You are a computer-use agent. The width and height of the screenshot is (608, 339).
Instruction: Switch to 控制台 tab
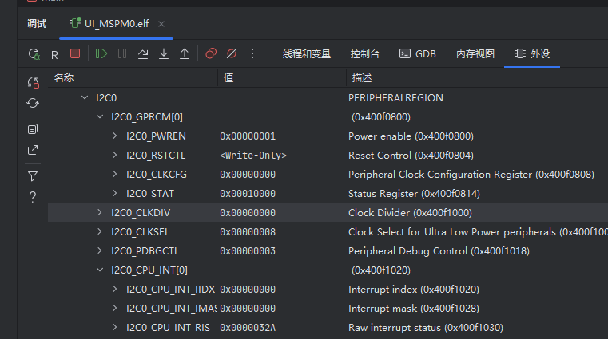point(364,53)
